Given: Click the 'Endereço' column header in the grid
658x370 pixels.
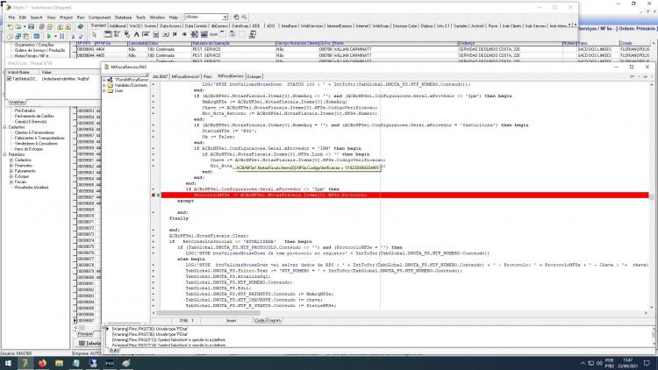Looking at the screenshot, I should [510, 43].
